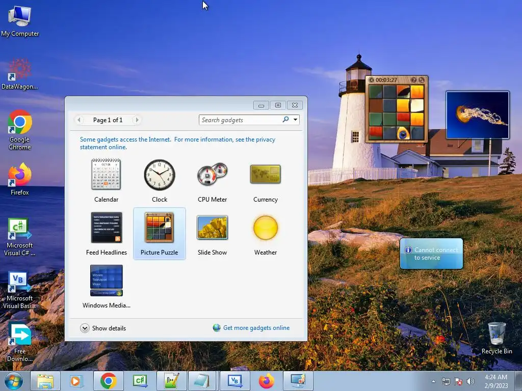Screen dimensions: 522x391
Task: Open Get more gadgets online link
Action: 256,328
